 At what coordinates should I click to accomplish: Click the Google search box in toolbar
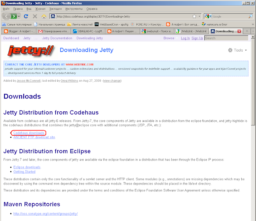(x=230, y=16)
